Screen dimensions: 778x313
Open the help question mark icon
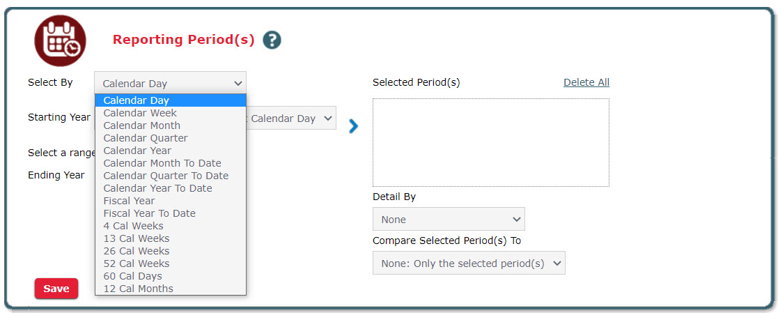pos(272,40)
